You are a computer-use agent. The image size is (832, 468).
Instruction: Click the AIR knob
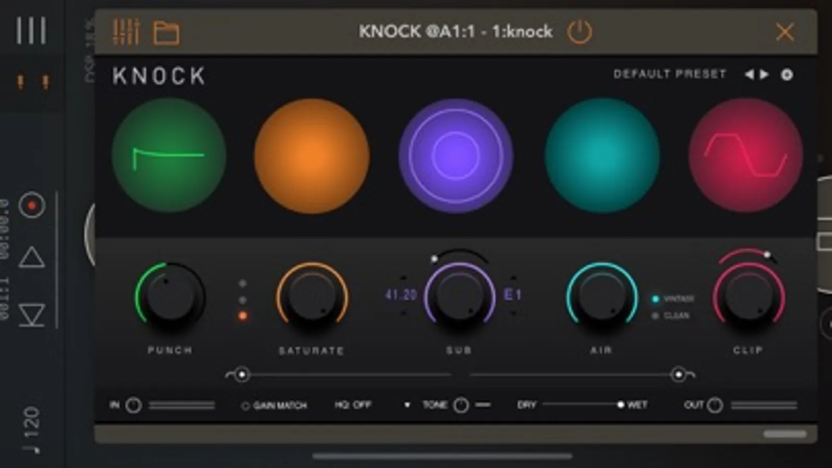[x=602, y=296]
